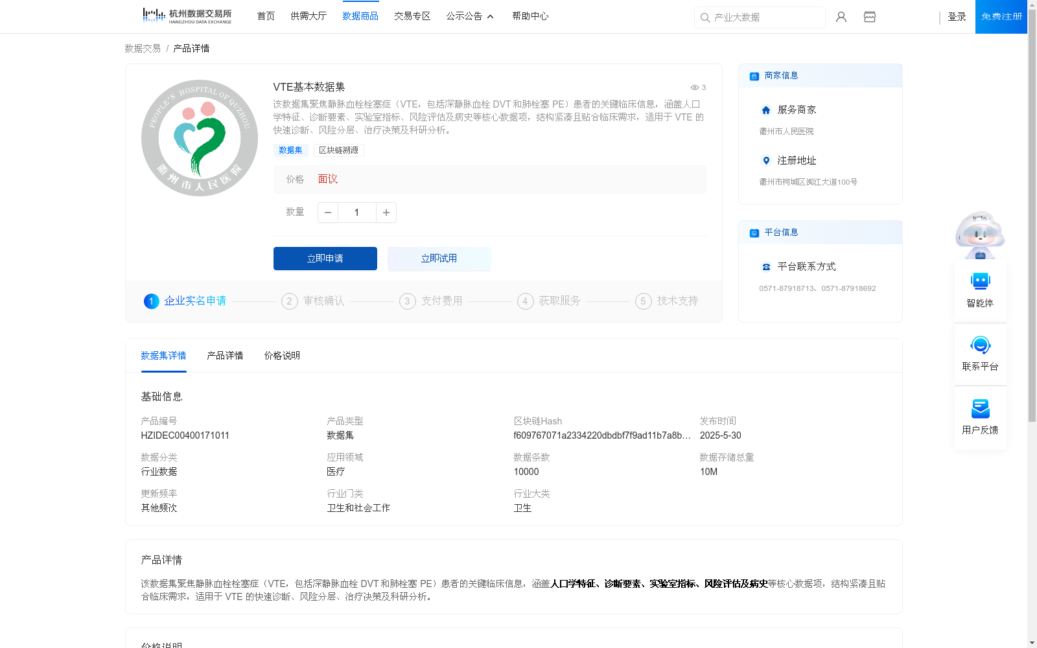
Task: Open 数据商品 navigation item
Action: pyautogui.click(x=360, y=16)
